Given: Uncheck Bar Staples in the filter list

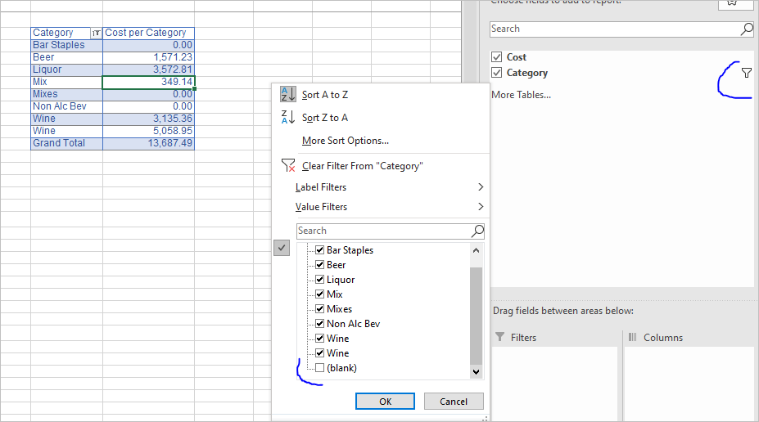Looking at the screenshot, I should (x=319, y=250).
